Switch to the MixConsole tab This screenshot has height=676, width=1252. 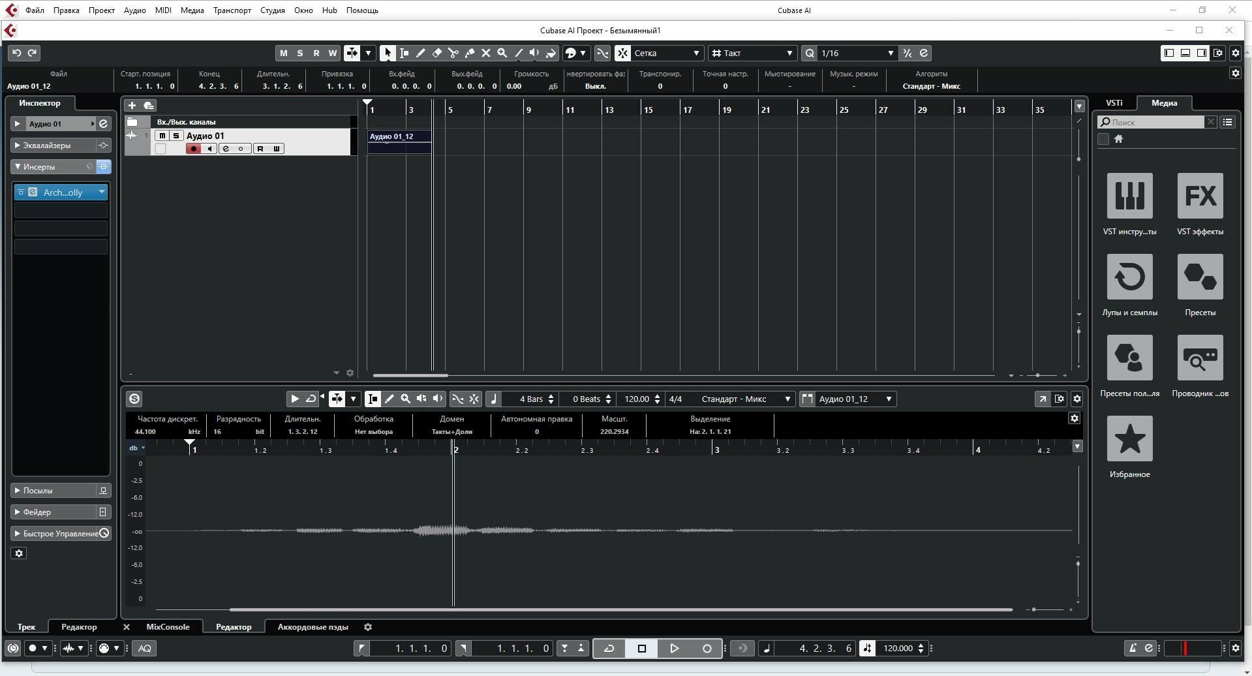click(x=168, y=626)
